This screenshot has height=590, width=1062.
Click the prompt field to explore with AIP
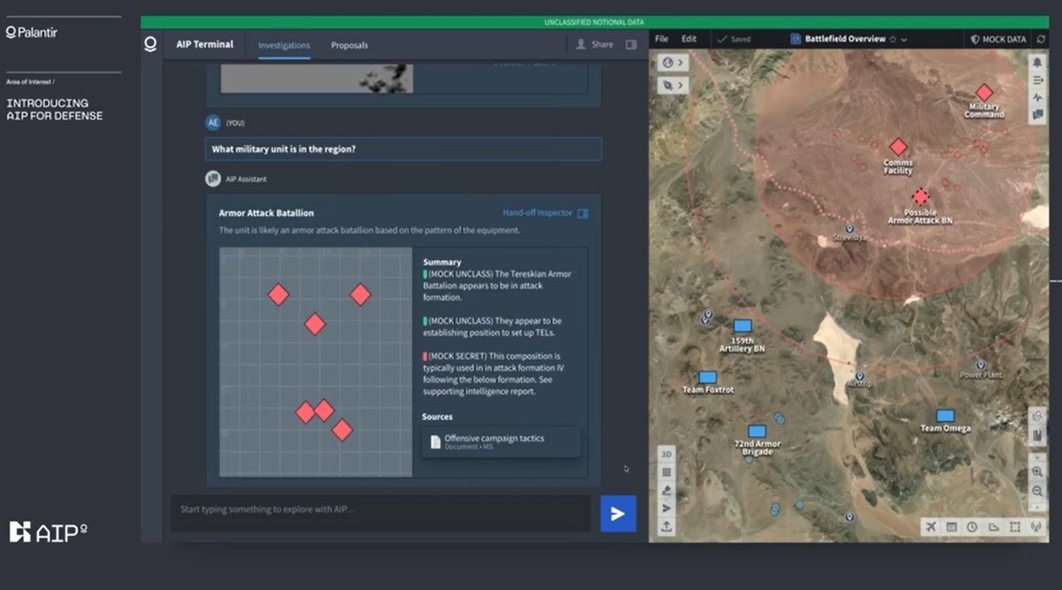point(381,513)
